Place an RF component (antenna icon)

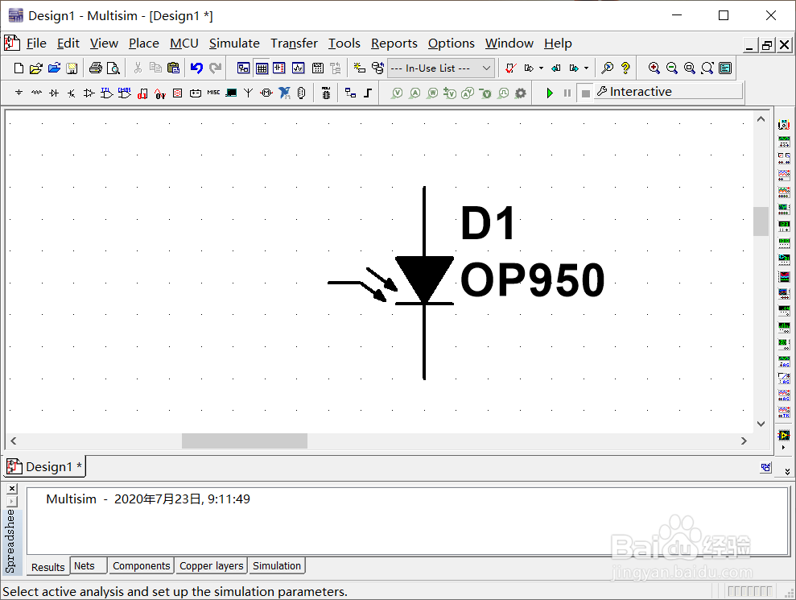pyautogui.click(x=248, y=93)
